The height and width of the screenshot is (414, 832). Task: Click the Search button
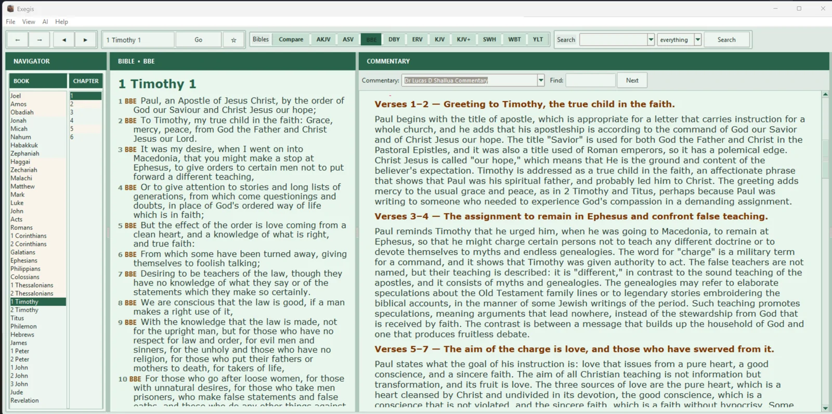(726, 40)
